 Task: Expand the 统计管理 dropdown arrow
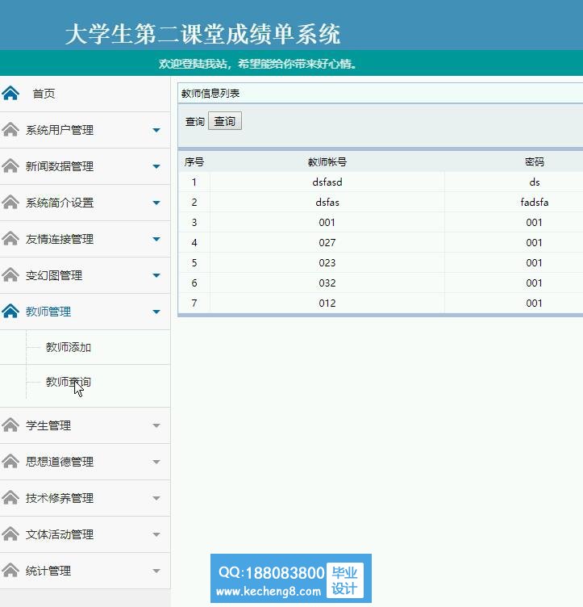tap(156, 571)
